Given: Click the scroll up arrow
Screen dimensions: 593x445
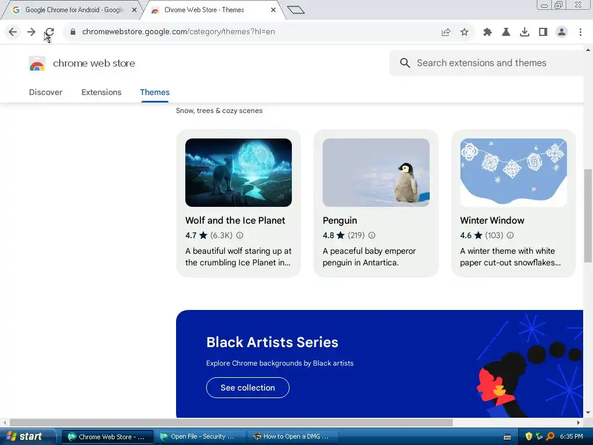Looking at the screenshot, I should click(588, 50).
